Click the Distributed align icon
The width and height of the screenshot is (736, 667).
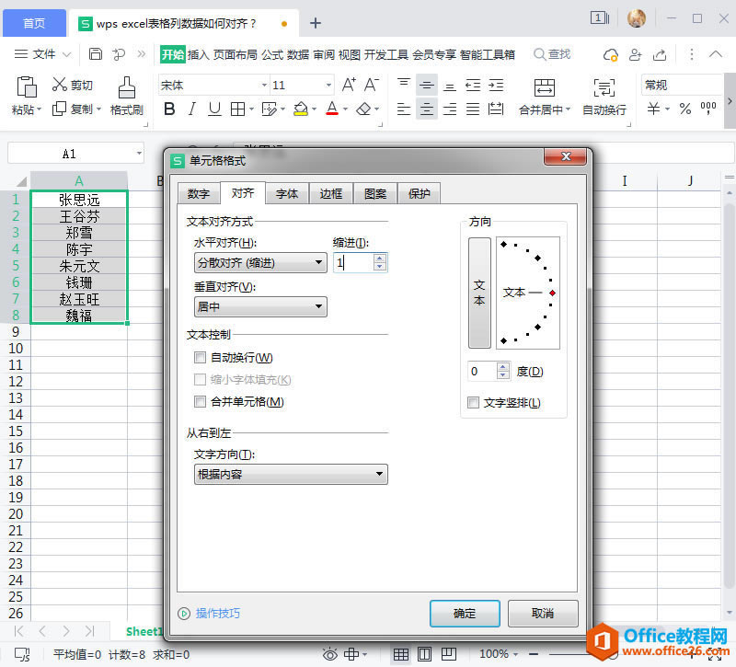click(x=496, y=109)
